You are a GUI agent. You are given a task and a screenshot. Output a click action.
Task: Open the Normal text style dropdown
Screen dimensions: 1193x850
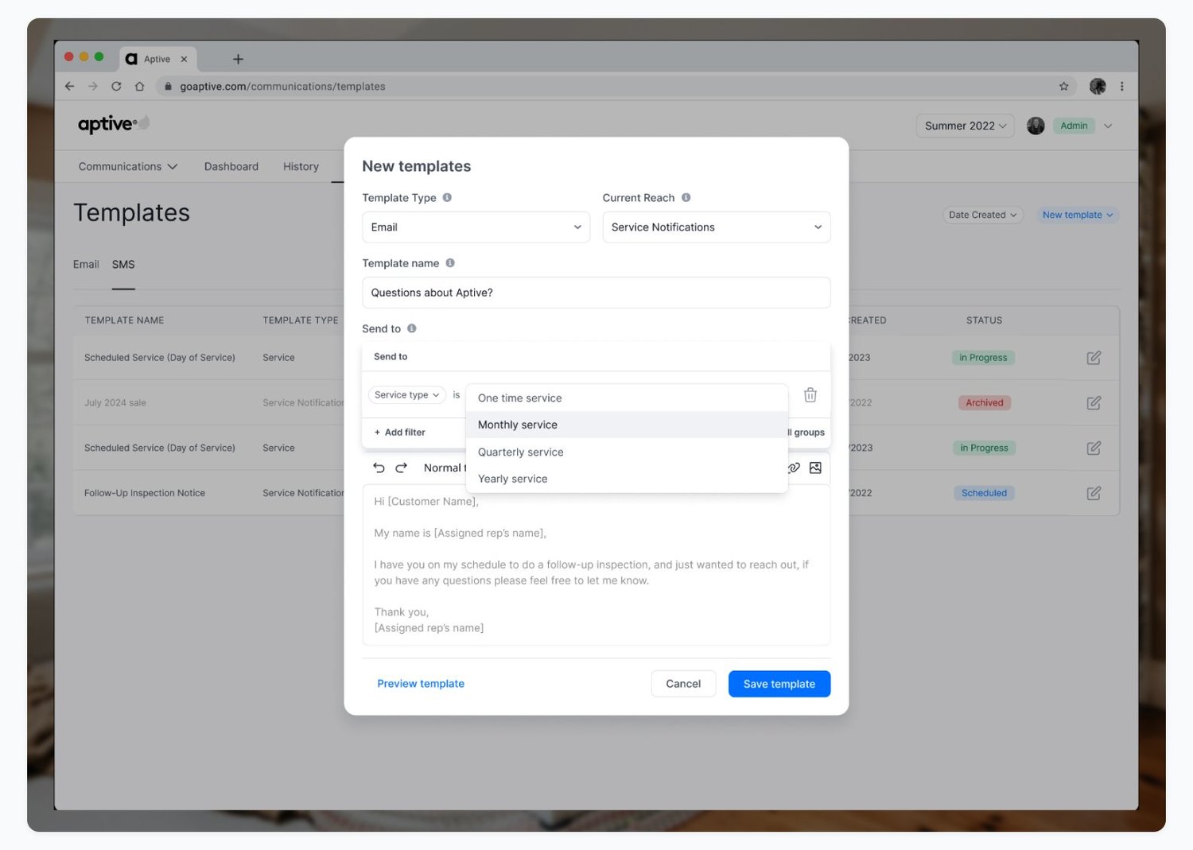pyautogui.click(x=445, y=468)
